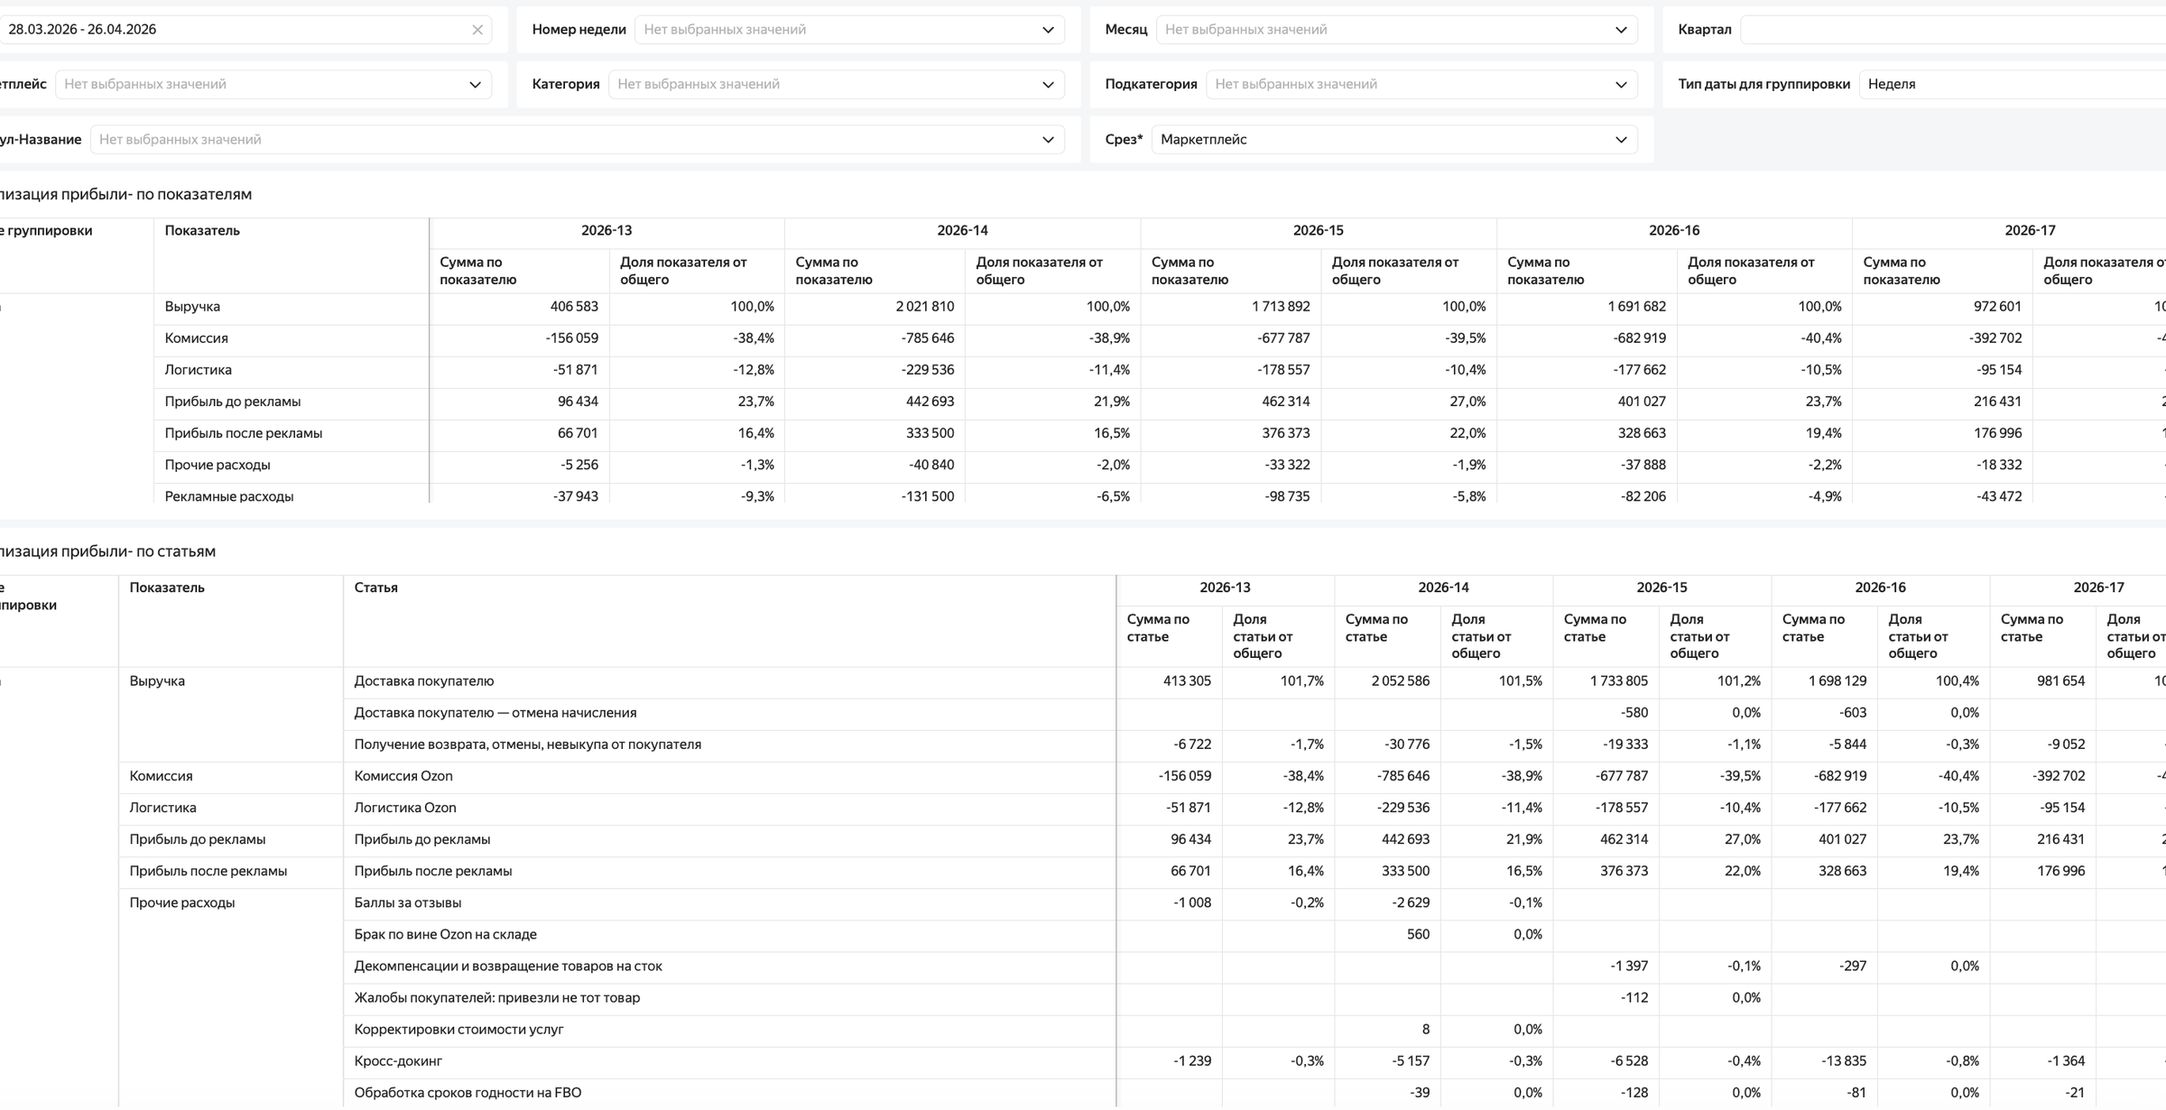2166x1110 pixels.
Task: Click the Детализация прибыли по показателям title
Action: point(126,195)
